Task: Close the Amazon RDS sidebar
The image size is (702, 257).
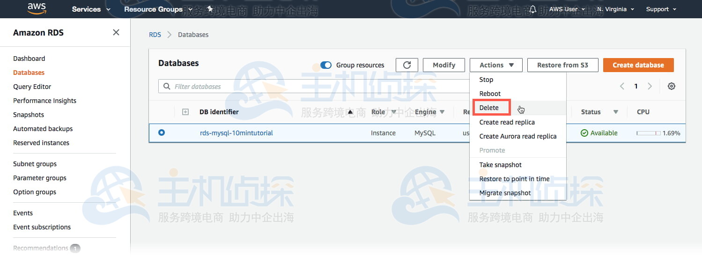Action: [x=116, y=32]
